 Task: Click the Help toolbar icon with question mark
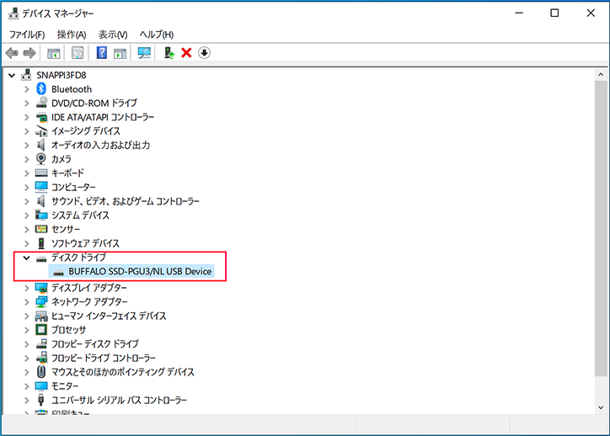click(101, 53)
